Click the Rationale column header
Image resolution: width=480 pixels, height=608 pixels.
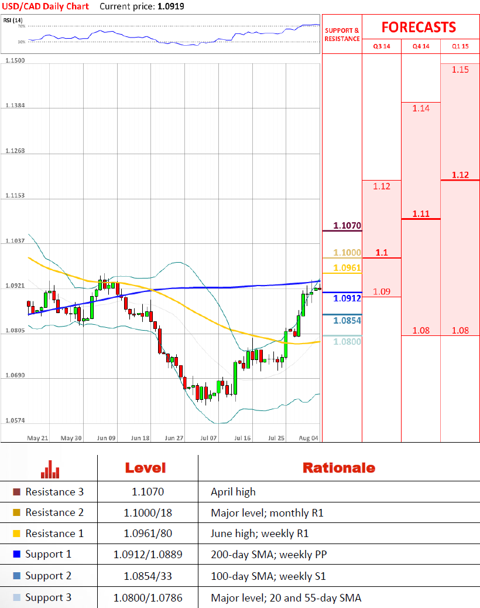pos(338,468)
